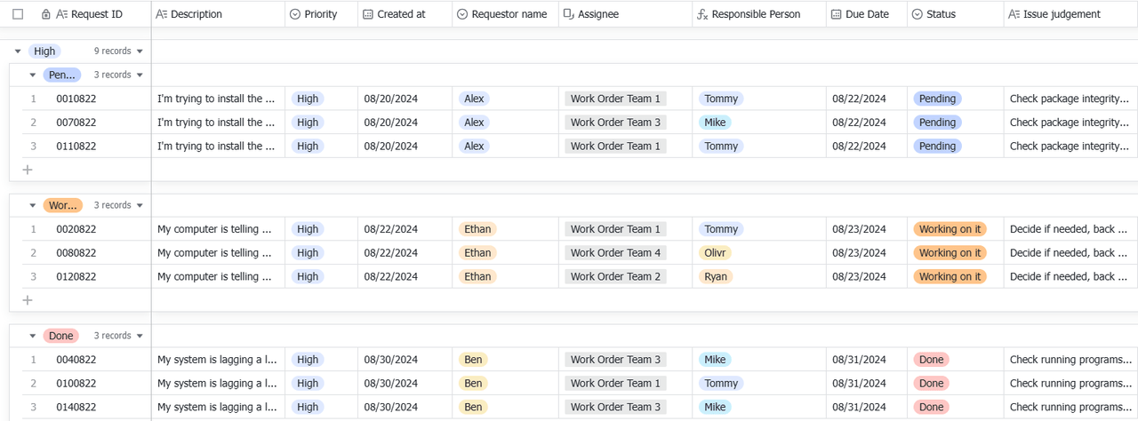Click High priority tag in row 0140822

click(x=308, y=407)
